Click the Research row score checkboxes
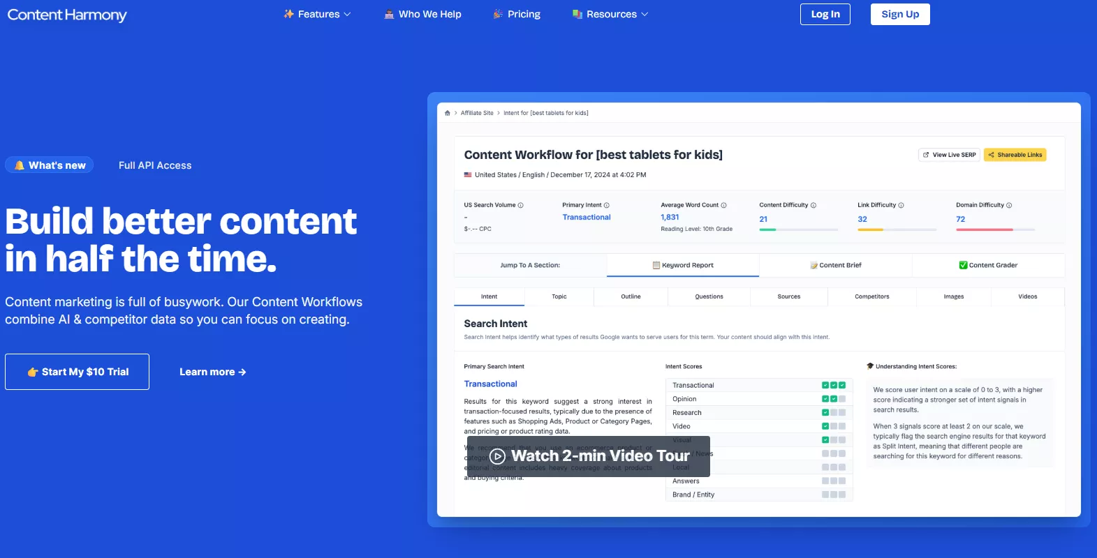 (834, 413)
